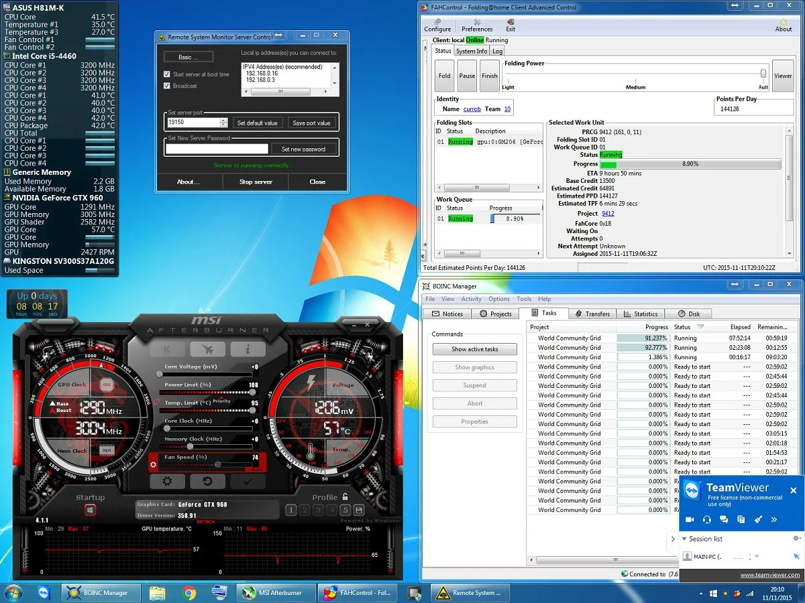
Task: Click FAHControl Finish button
Action: 490,76
